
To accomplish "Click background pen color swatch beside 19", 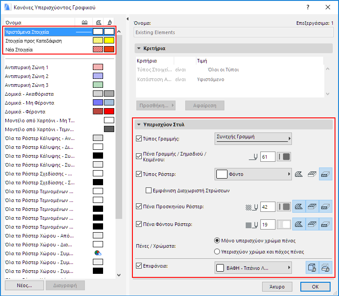I will pos(284,224).
